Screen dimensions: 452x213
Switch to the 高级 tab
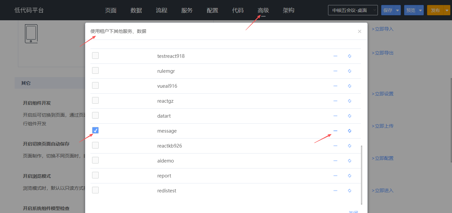pos(263,10)
